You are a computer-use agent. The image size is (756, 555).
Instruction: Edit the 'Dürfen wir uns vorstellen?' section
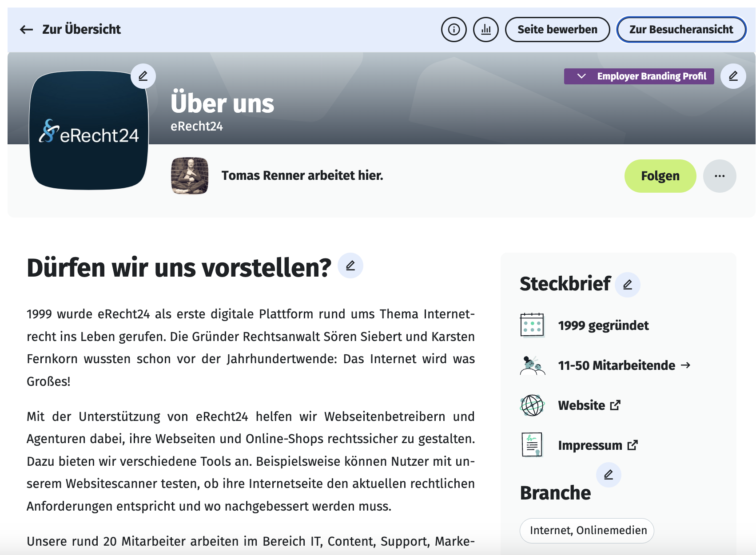(x=350, y=266)
